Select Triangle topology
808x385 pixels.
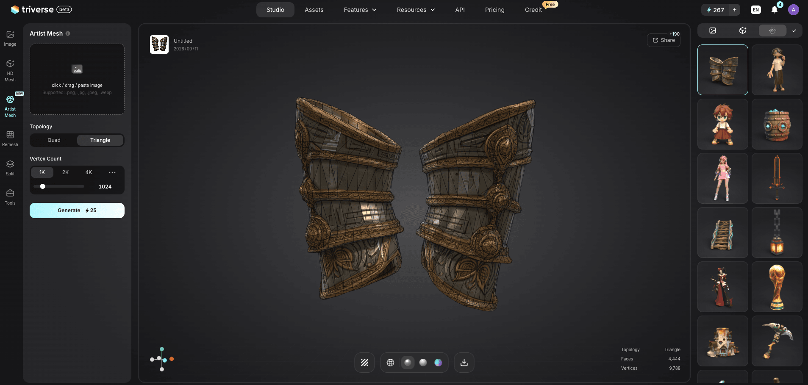coord(100,140)
